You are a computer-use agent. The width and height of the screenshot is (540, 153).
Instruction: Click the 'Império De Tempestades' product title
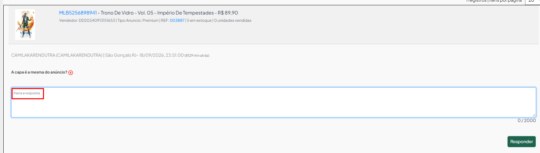tap(186, 13)
